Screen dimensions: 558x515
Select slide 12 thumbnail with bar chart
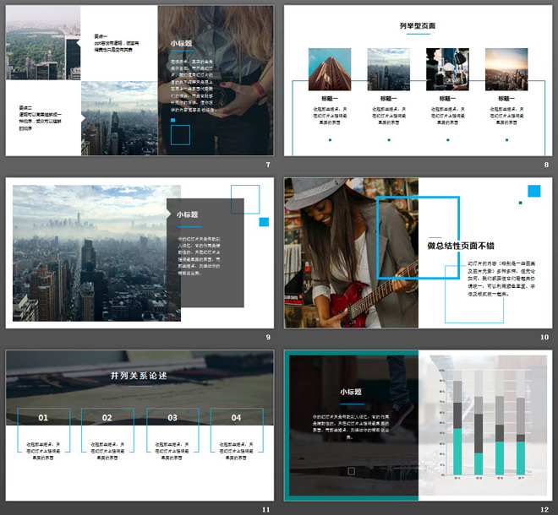pos(418,426)
